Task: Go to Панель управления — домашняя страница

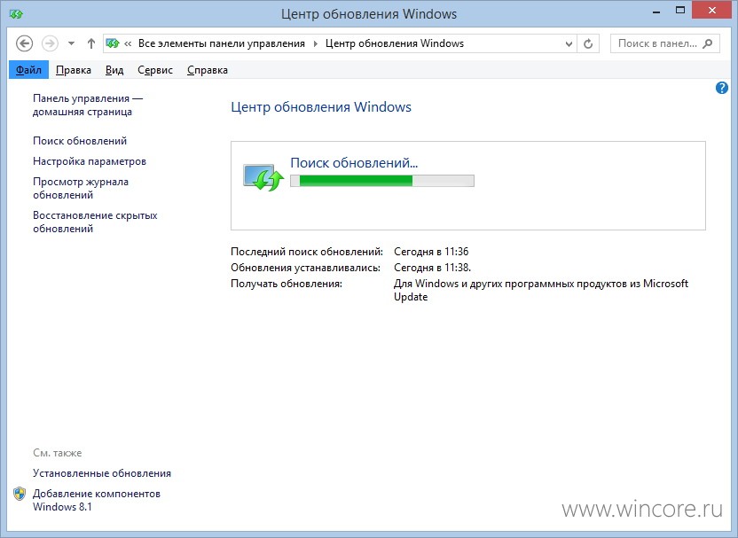Action: [x=88, y=105]
